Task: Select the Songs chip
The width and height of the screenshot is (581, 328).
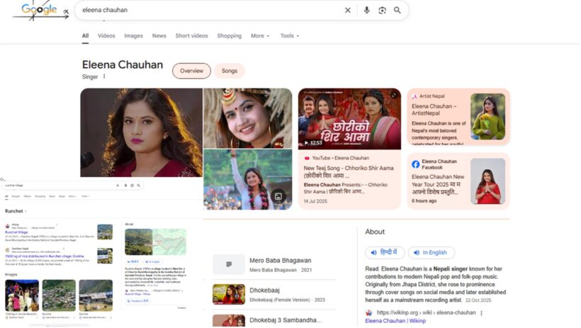Action: (x=230, y=71)
